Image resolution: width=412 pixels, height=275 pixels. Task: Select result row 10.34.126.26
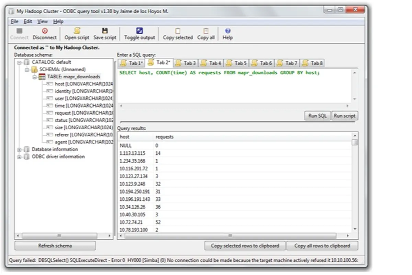click(x=235, y=207)
